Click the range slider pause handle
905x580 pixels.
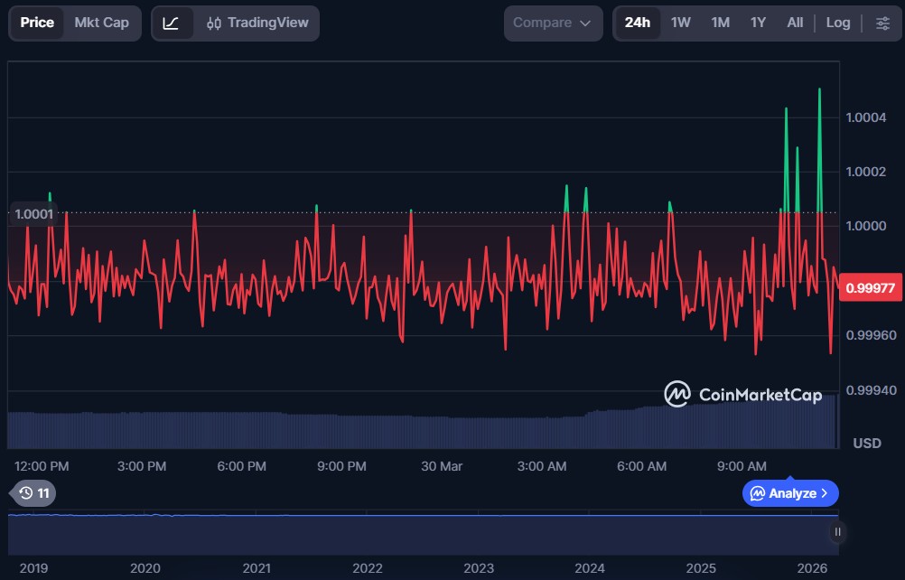[x=837, y=532]
